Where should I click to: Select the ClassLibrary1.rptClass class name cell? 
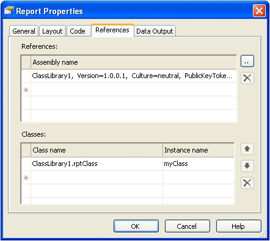click(97, 164)
